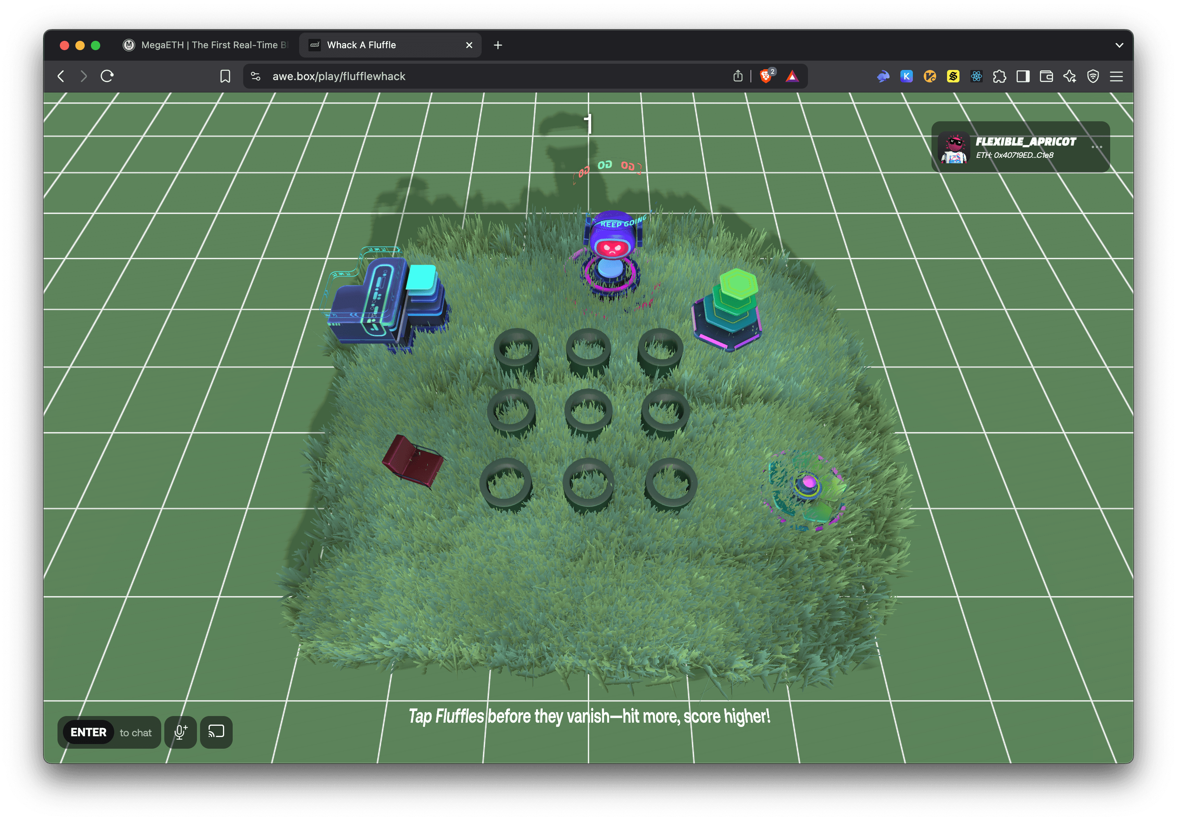Bookmark this page
The height and width of the screenshot is (821, 1177).
(x=225, y=77)
